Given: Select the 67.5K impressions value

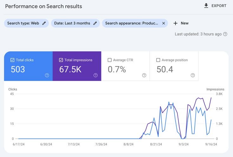Looking at the screenshot, I should [70, 69].
